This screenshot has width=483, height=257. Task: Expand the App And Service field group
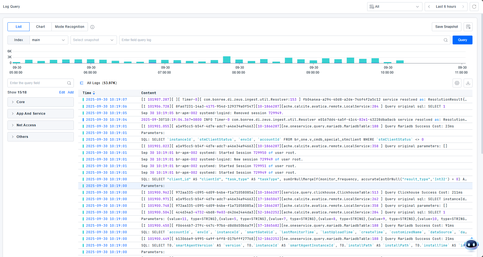(x=40, y=114)
